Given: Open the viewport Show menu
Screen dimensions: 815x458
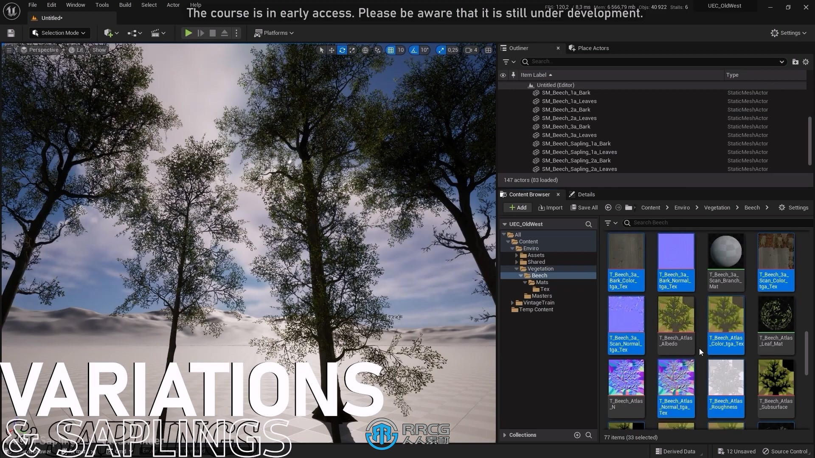Looking at the screenshot, I should click(x=99, y=50).
